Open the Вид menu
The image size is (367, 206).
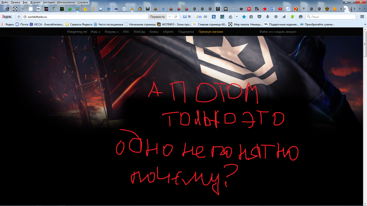pos(25,2)
